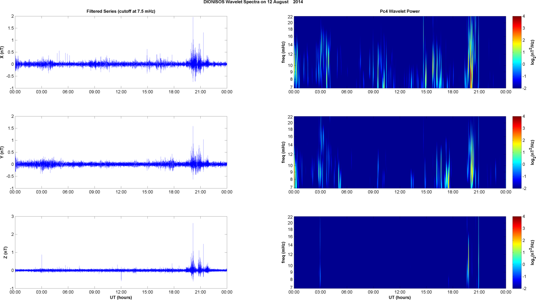Click the main title 'DIONISOS Wavelet Spectra on 12 August 2014'
536x300 pixels.
coord(253,2)
